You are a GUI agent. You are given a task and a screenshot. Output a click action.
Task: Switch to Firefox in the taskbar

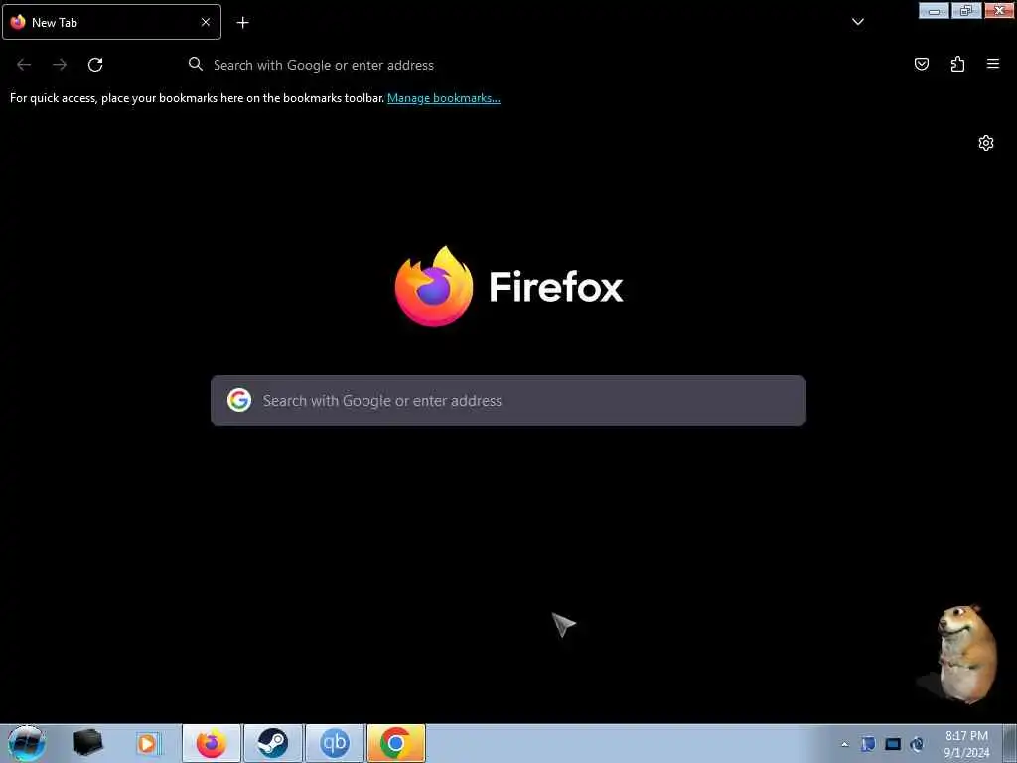[212, 743]
